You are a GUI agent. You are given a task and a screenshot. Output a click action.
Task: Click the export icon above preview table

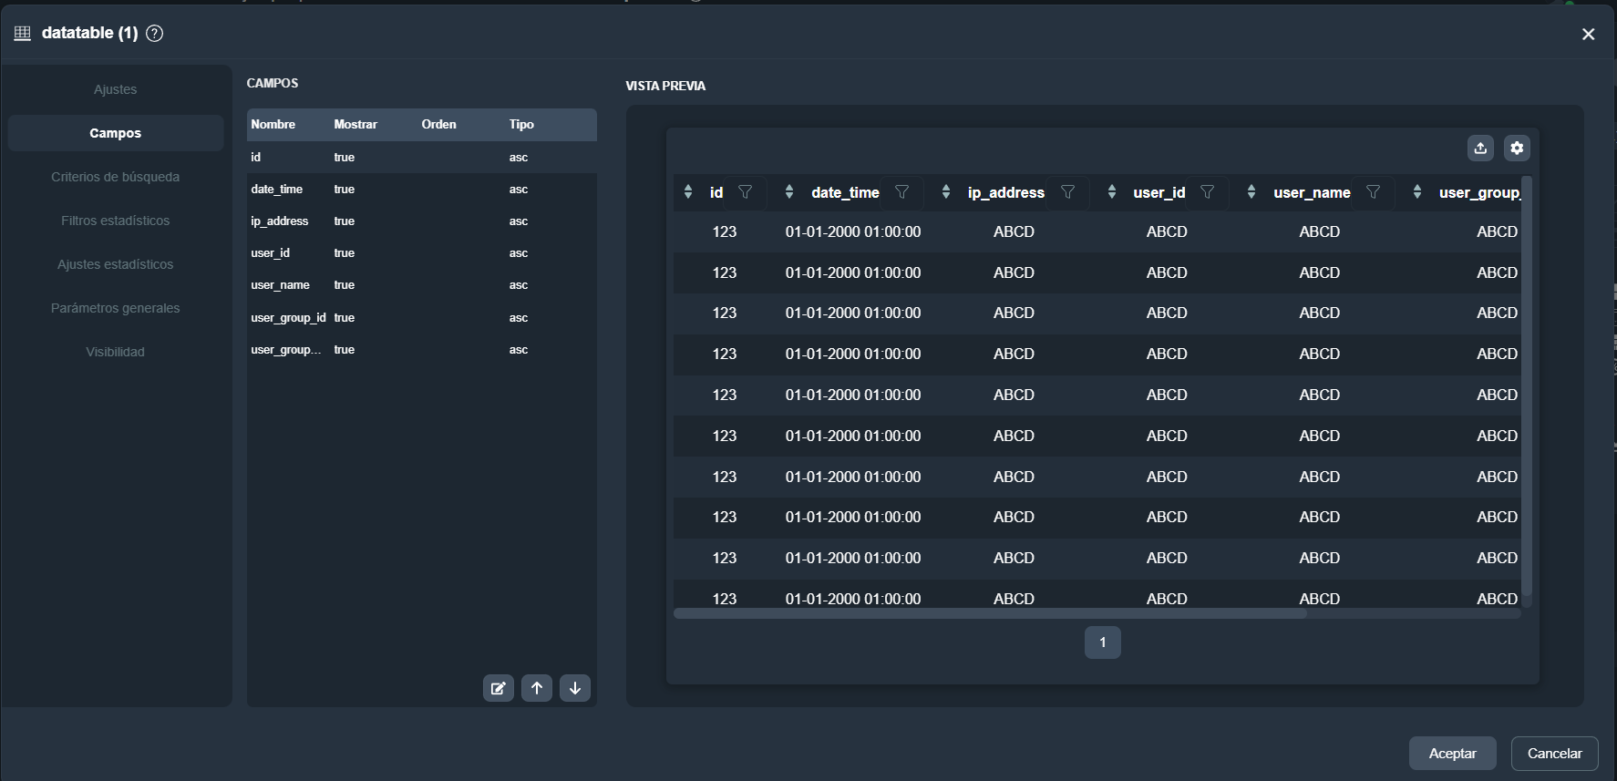click(1480, 148)
